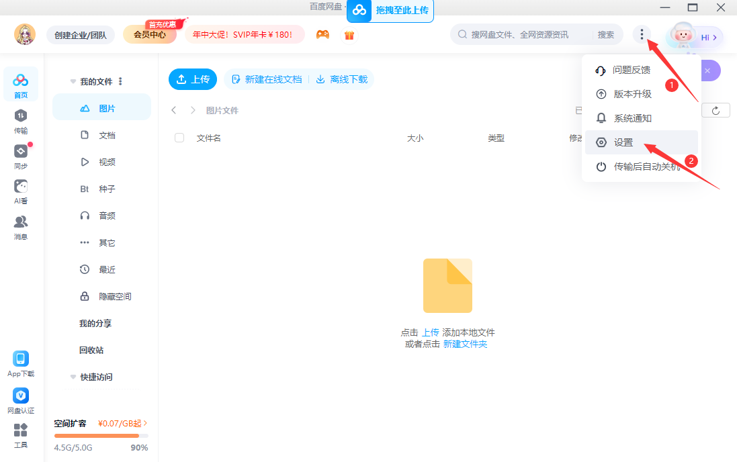
Task: Open the 消息 (Messages) panel
Action: pos(20,226)
